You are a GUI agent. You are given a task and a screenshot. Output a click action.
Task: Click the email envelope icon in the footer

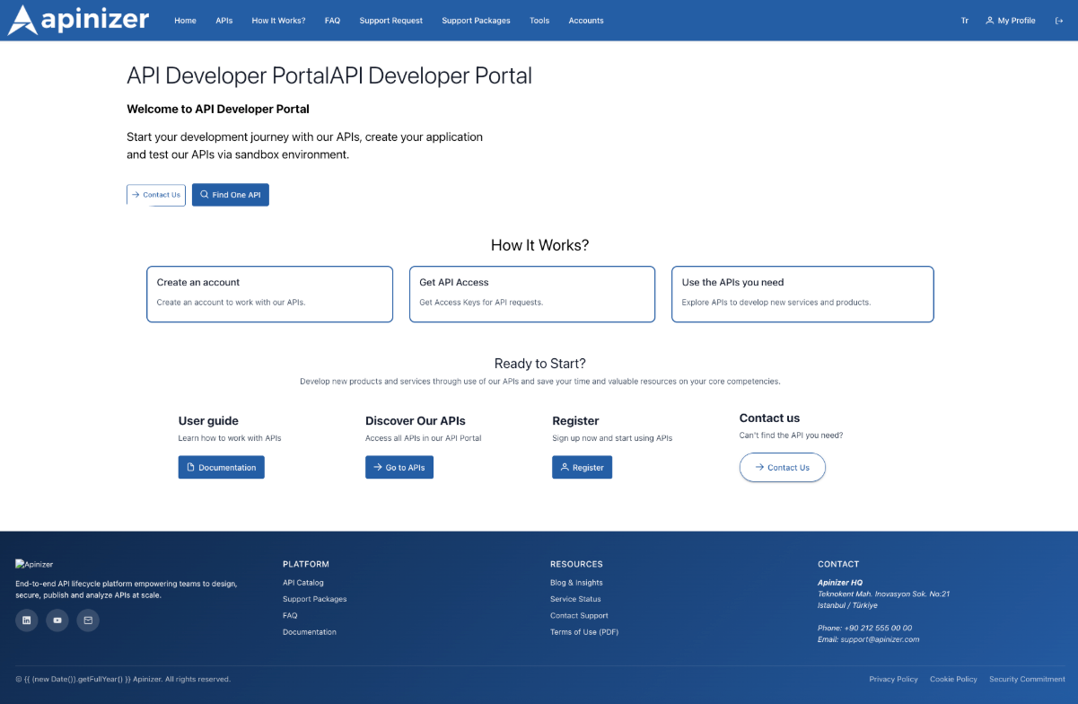88,620
